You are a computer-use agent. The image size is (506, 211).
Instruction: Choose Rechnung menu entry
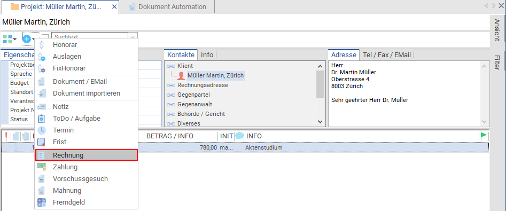click(86, 155)
